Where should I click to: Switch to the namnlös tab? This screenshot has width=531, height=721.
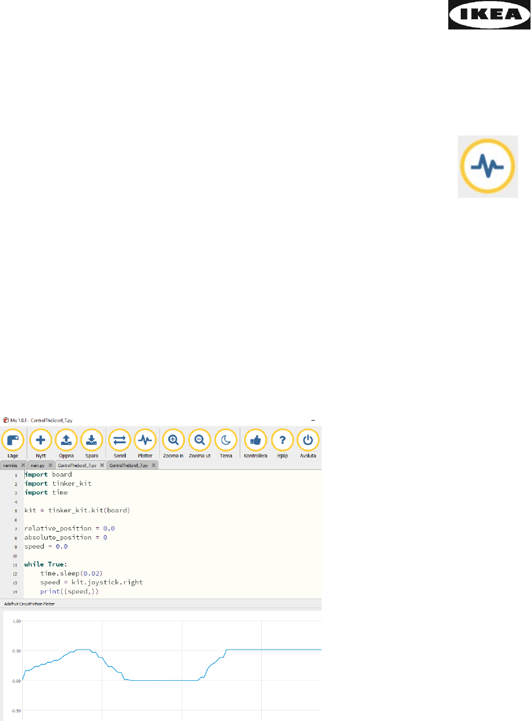click(10, 465)
